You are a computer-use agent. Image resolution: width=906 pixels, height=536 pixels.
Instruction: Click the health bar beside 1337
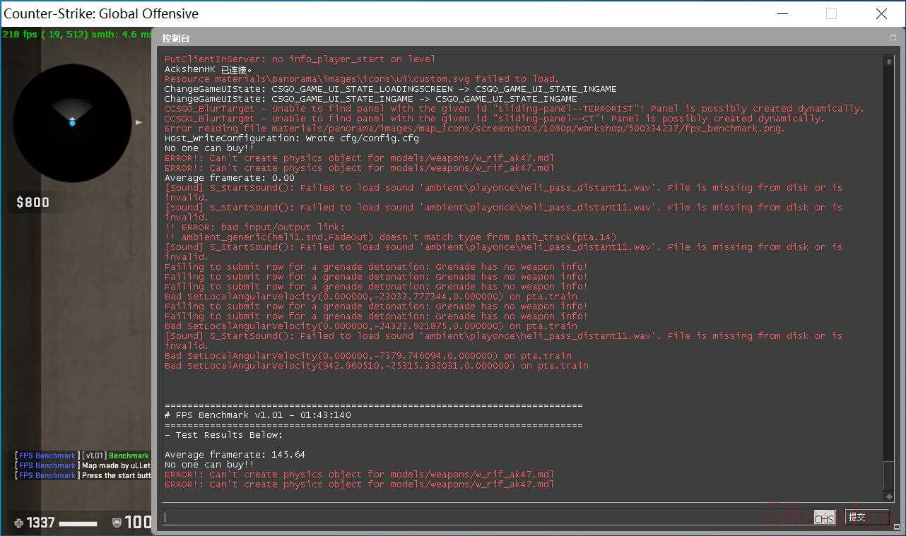pos(78,523)
